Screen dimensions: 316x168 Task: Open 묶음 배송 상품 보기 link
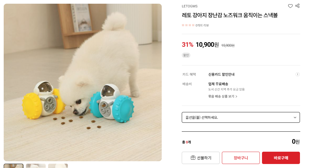[x=221, y=96]
